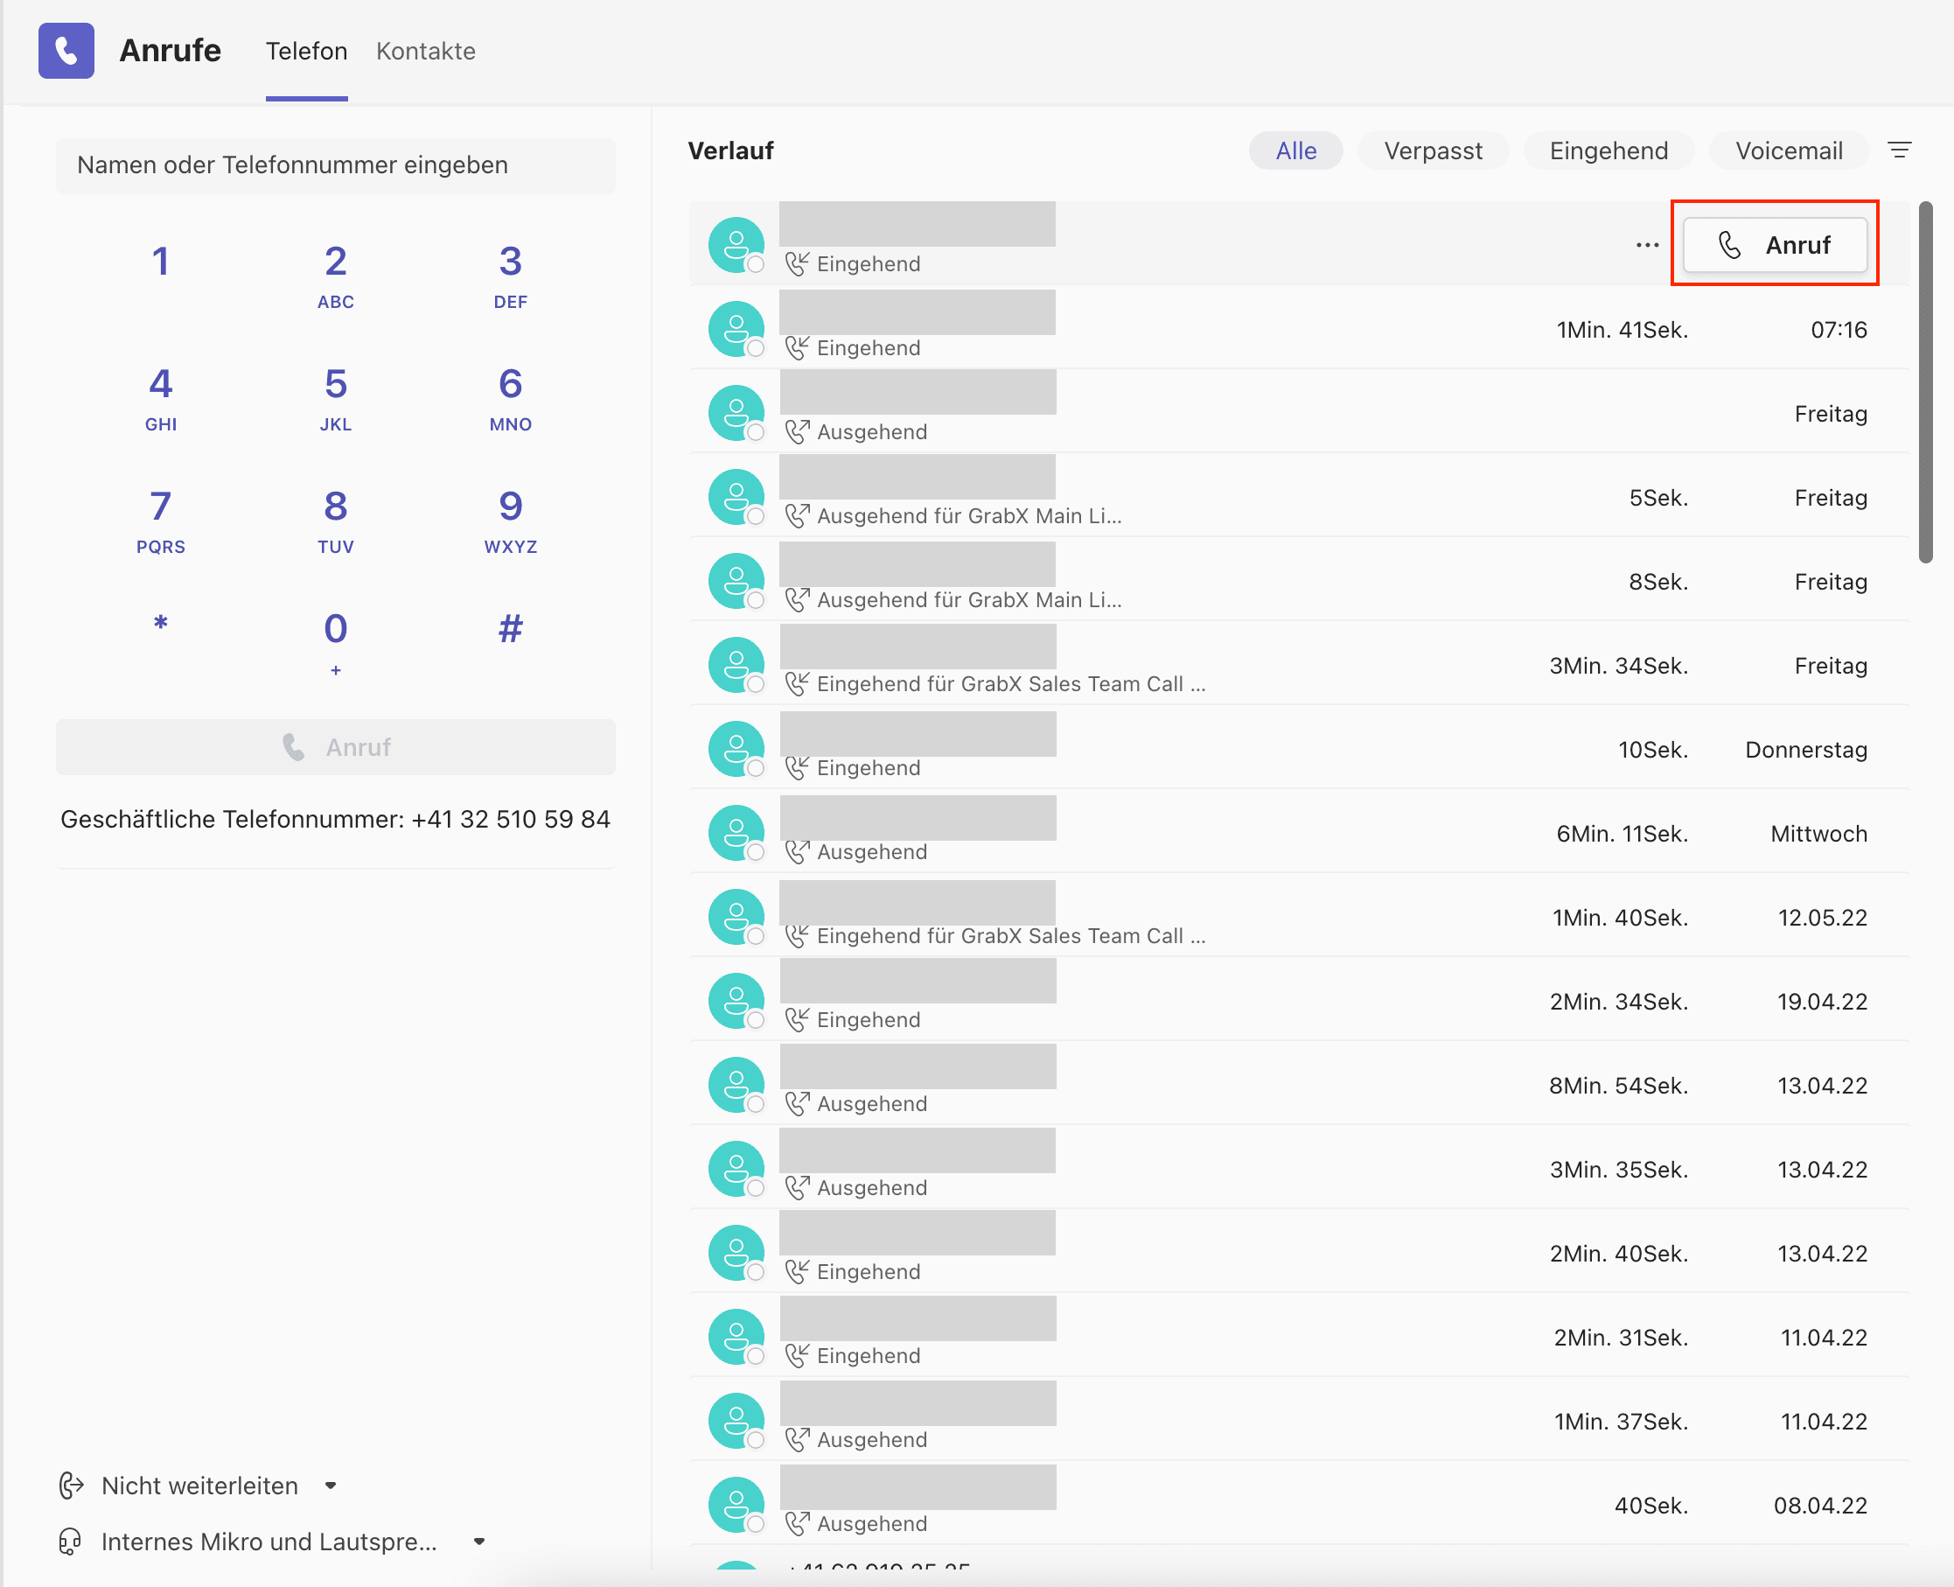
Task: Click the headset device icon at bottom left
Action: point(70,1542)
